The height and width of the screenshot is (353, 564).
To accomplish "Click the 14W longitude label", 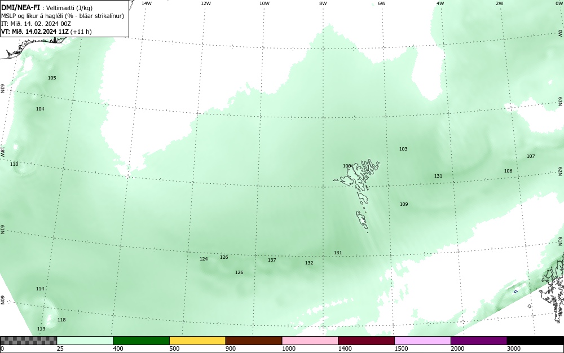I will (x=147, y=3).
